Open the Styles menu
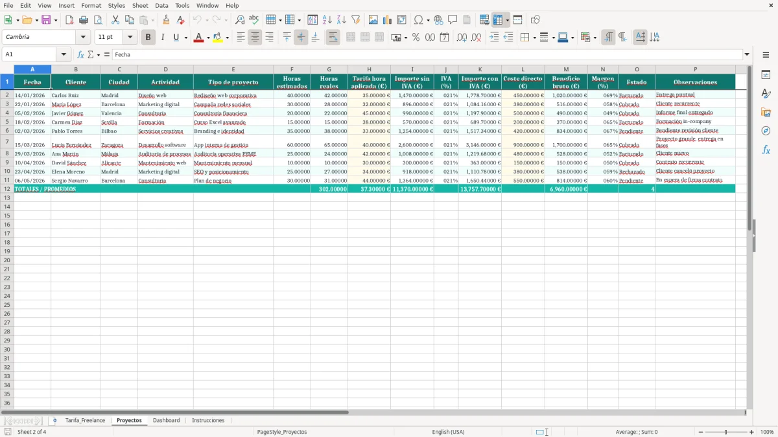This screenshot has height=437, width=778. [117, 5]
